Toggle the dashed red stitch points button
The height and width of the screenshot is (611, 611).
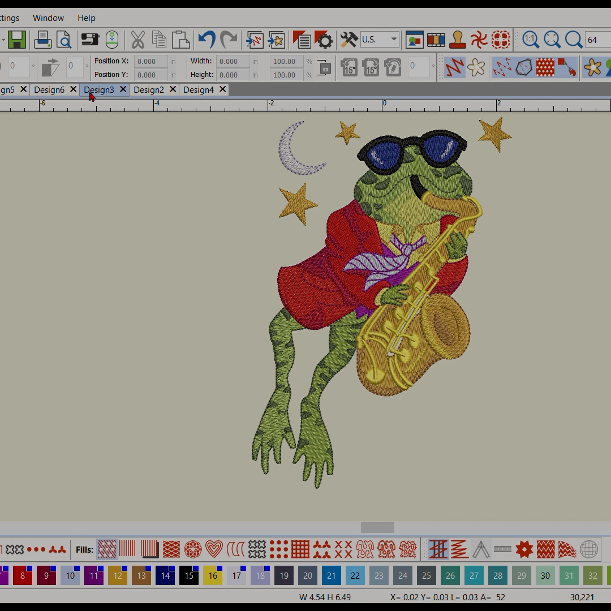click(x=502, y=67)
